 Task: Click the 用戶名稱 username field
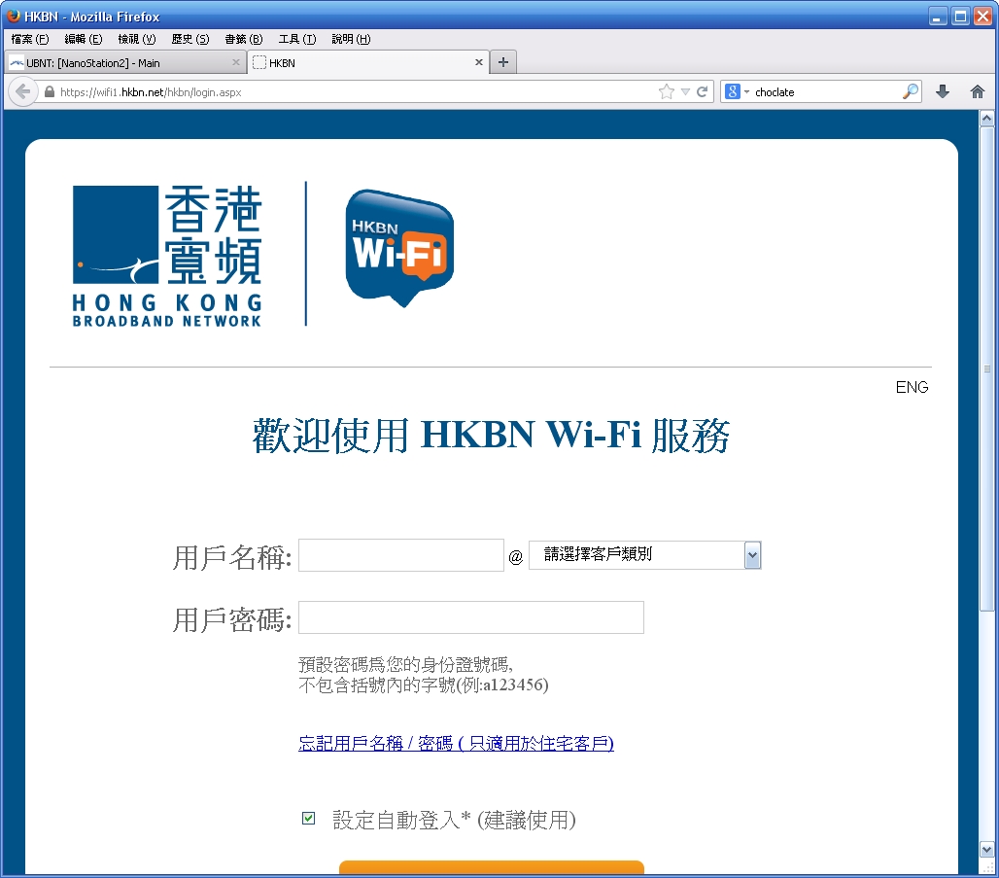click(401, 555)
